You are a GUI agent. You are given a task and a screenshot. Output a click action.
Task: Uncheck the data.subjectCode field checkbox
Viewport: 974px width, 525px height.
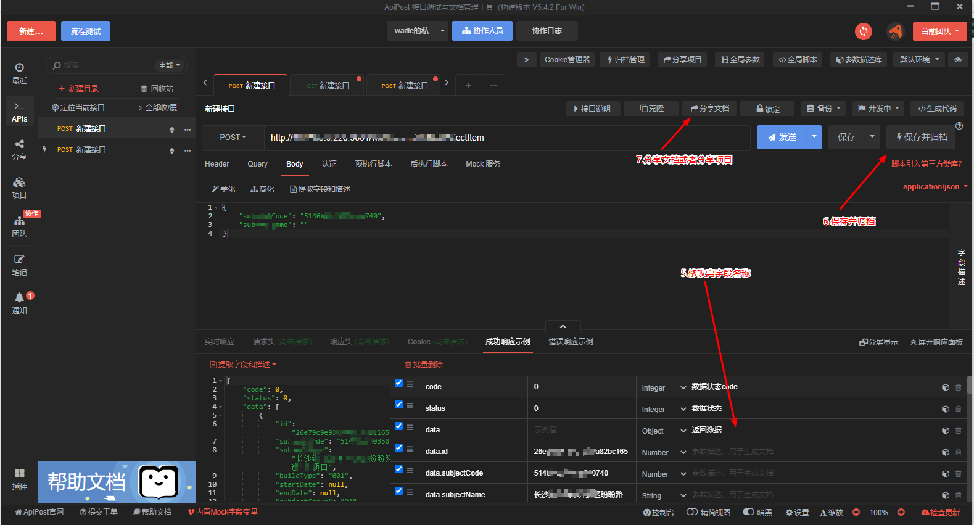pyautogui.click(x=398, y=469)
